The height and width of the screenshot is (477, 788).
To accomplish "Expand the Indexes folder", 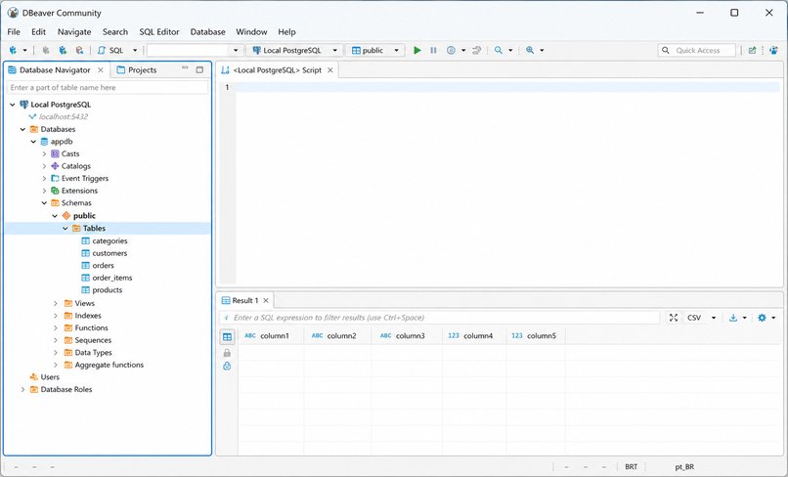I will coord(56,316).
